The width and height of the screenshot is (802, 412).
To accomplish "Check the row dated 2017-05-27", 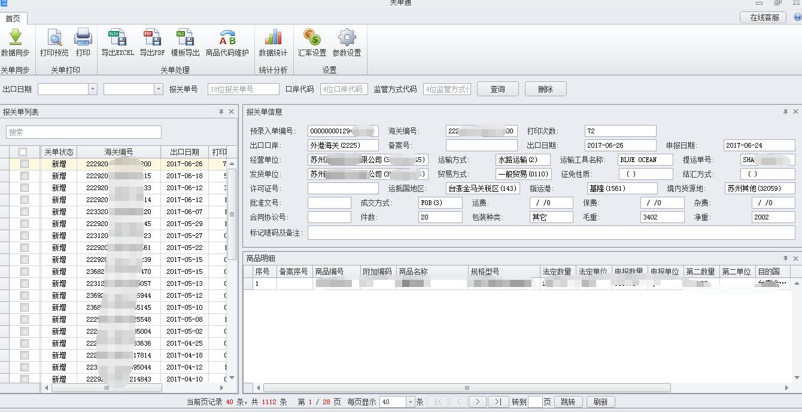I will 24,236.
